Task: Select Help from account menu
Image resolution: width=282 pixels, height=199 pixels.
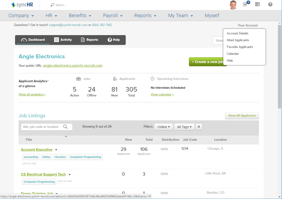Action: point(230,61)
